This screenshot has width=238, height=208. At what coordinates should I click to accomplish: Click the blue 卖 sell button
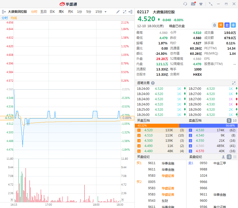(227, 25)
